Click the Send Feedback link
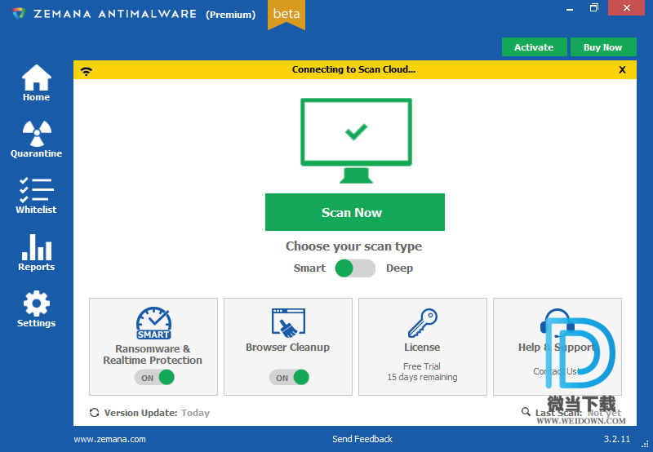The image size is (653, 452). [x=362, y=439]
